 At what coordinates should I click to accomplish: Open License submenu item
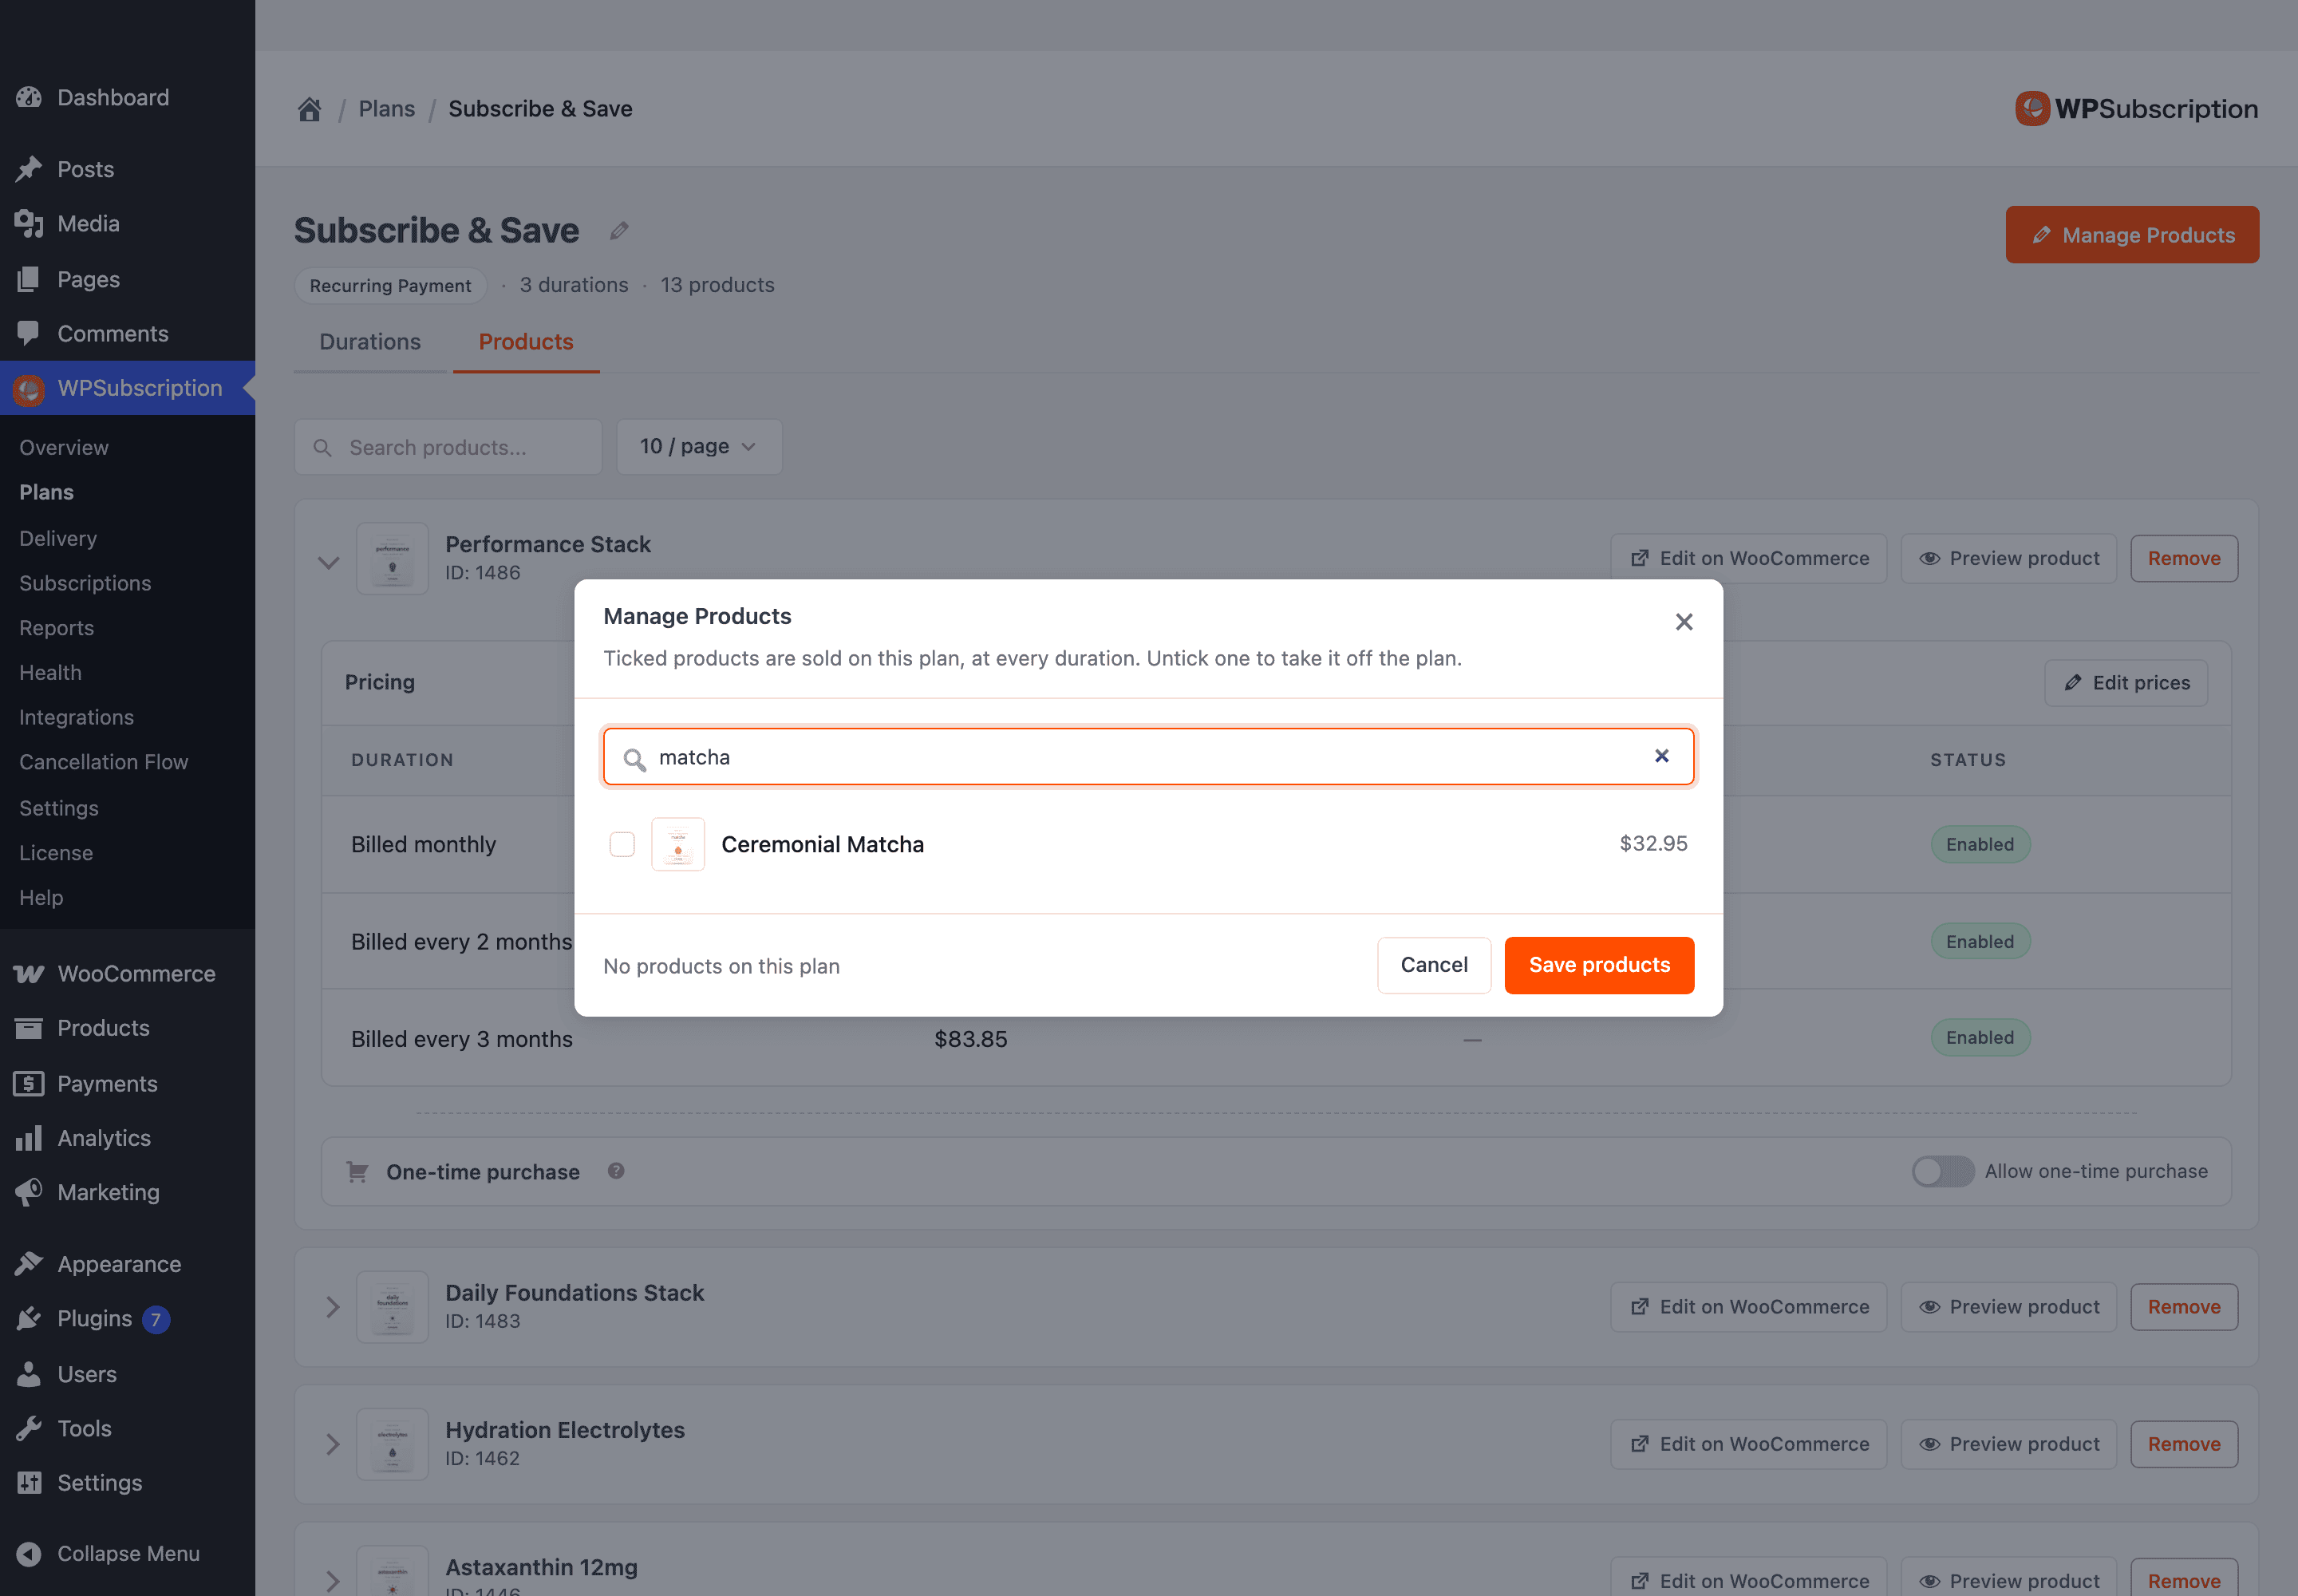(127, 853)
